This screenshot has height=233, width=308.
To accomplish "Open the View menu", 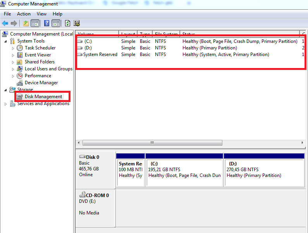I will tap(41, 14).
